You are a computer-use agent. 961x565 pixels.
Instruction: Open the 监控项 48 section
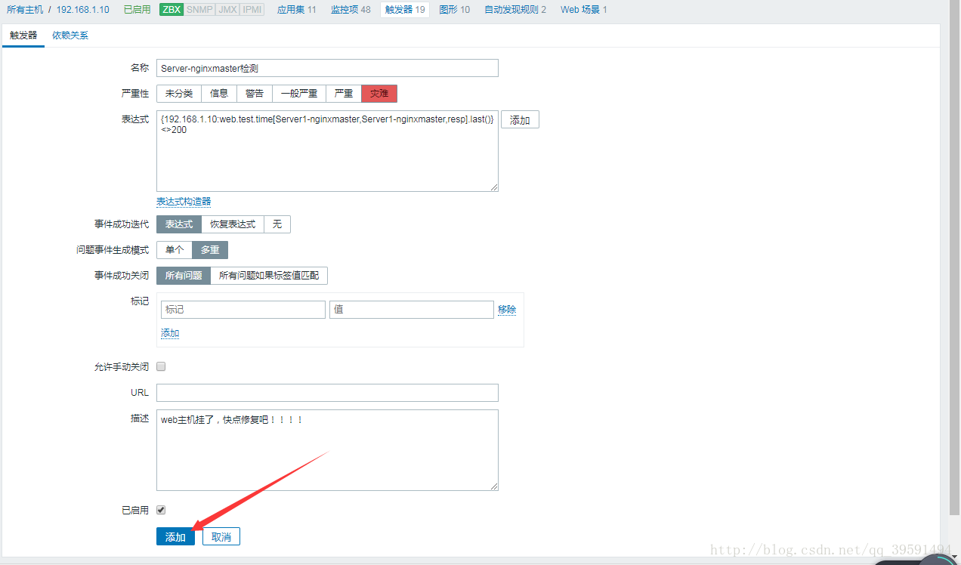[x=350, y=9]
